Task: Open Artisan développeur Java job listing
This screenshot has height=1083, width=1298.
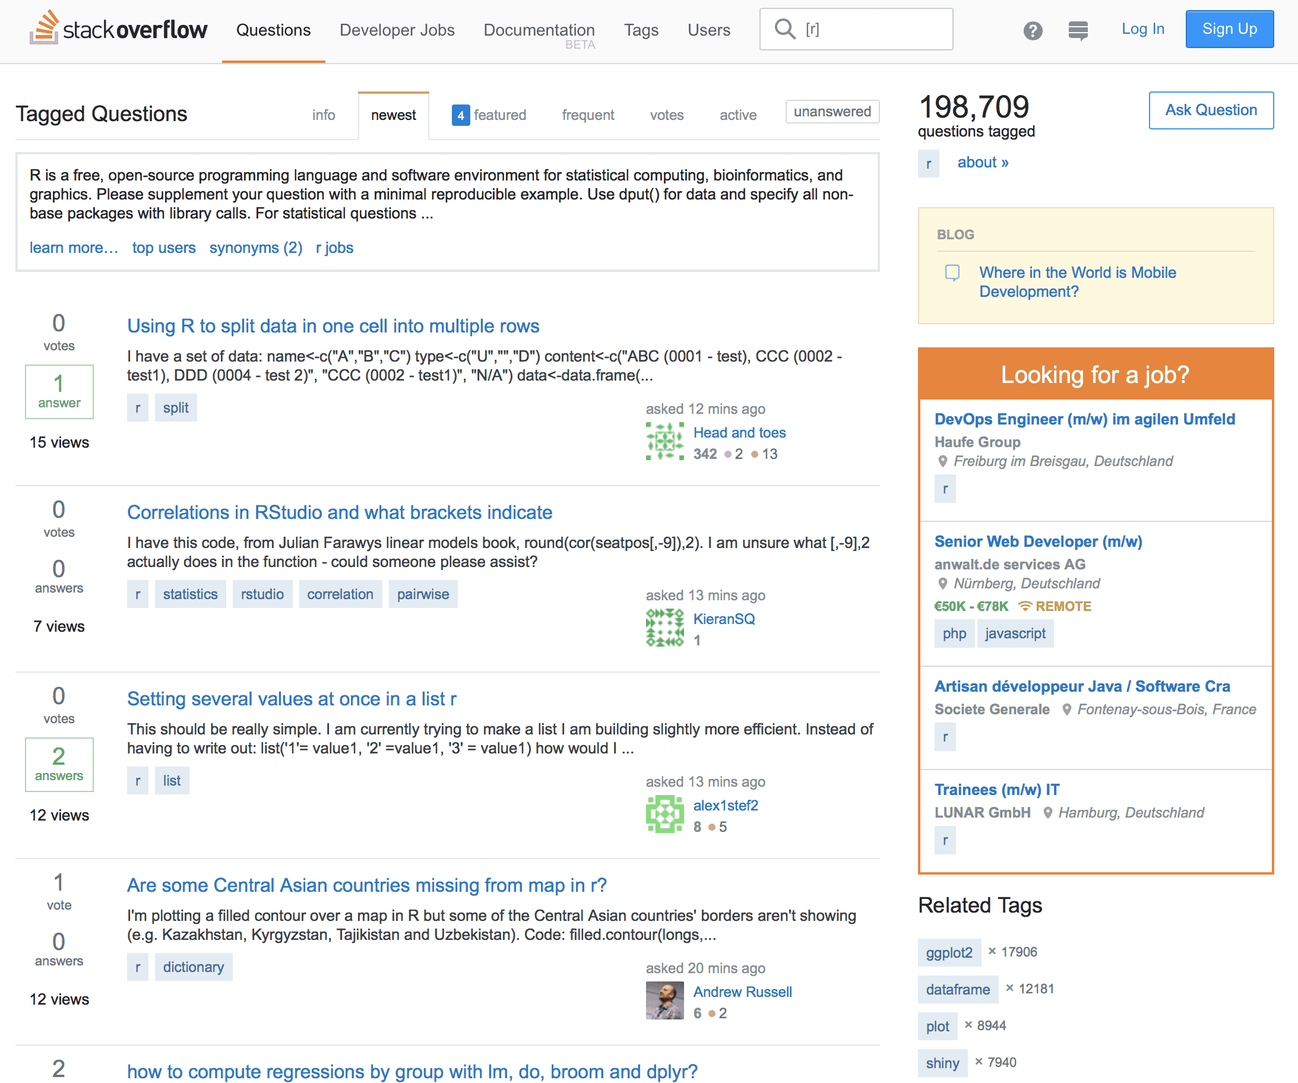Action: [1082, 686]
